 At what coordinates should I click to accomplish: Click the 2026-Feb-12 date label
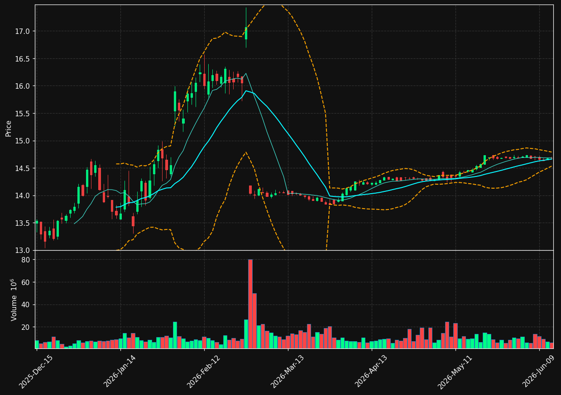point(204,371)
